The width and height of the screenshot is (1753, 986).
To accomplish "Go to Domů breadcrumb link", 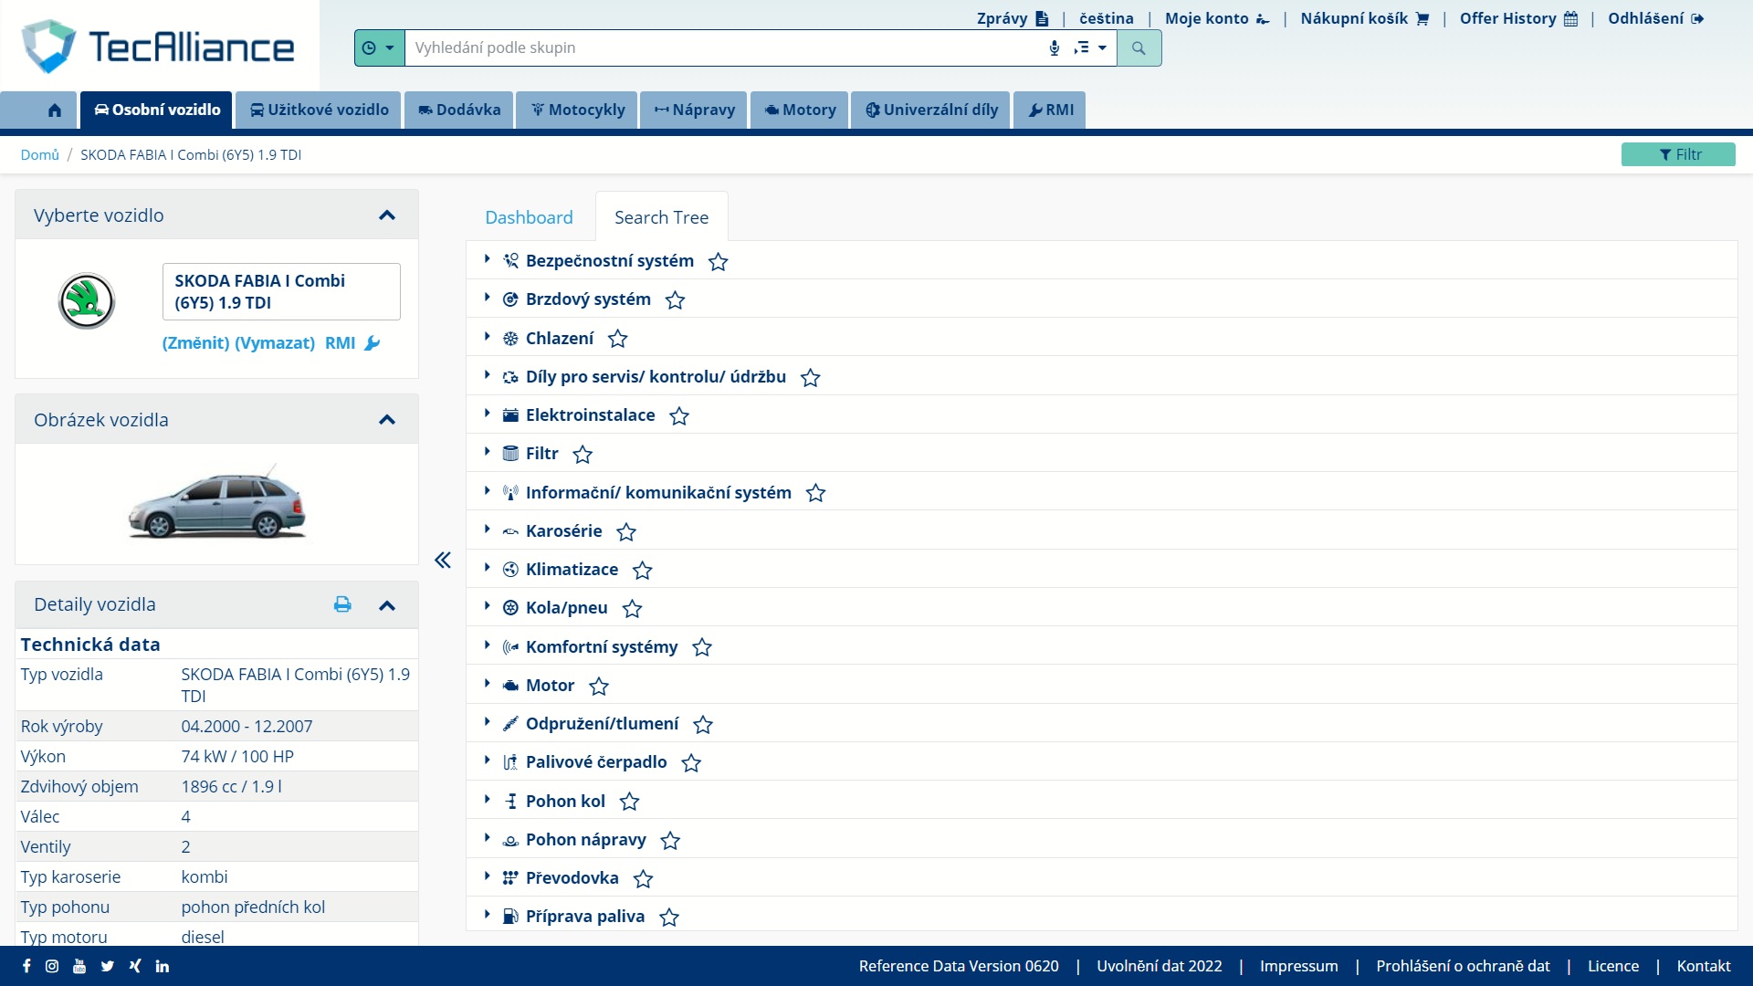I will [40, 155].
